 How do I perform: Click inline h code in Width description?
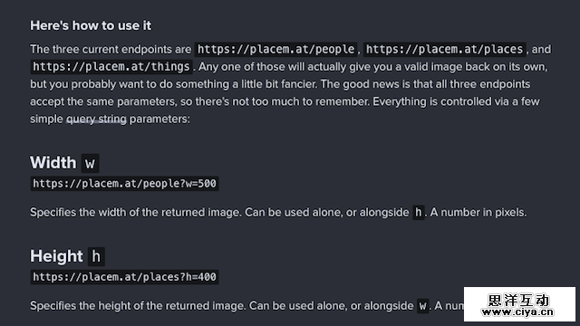pyautogui.click(x=419, y=213)
